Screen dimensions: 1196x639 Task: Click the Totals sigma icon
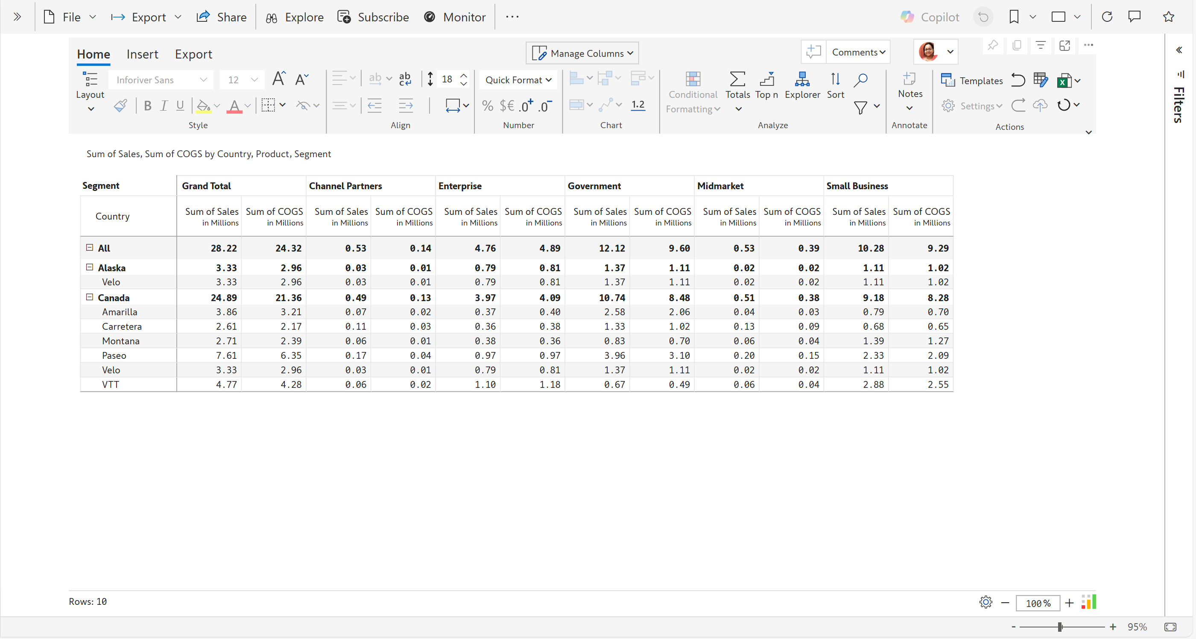737,79
